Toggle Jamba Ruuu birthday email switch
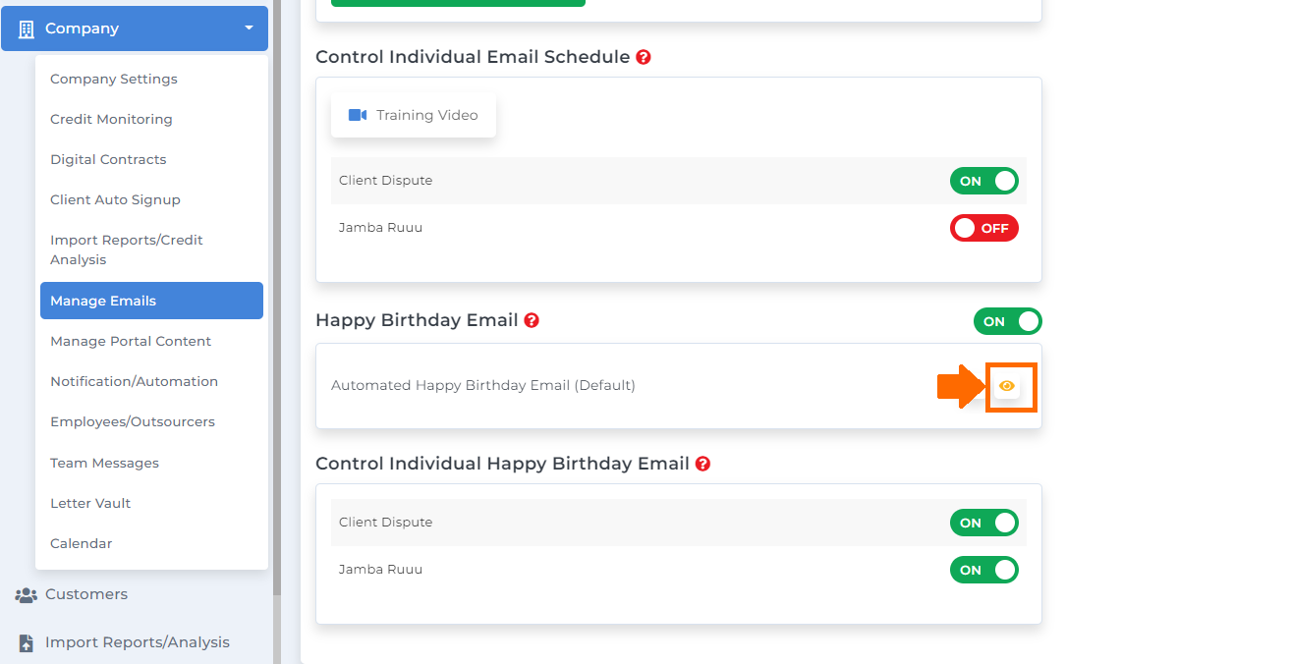Screen dimensions: 1290x664 click(x=984, y=570)
